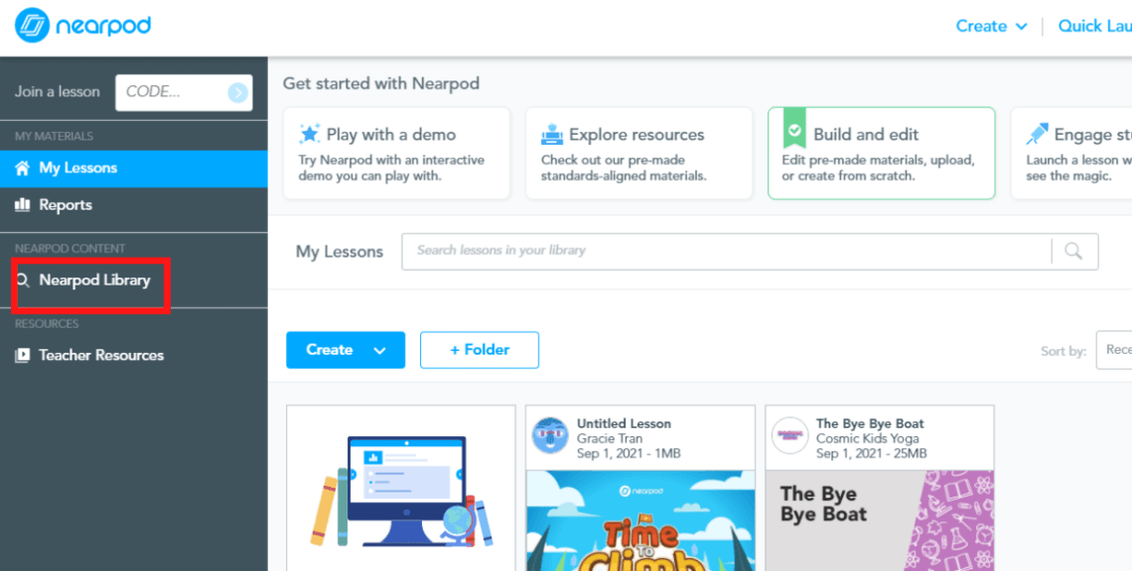Click the lesson CODE input field
The image size is (1132, 571).
(175, 91)
